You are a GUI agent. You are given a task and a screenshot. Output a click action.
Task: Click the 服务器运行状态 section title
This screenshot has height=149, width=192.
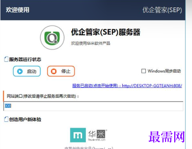(x=25, y=59)
